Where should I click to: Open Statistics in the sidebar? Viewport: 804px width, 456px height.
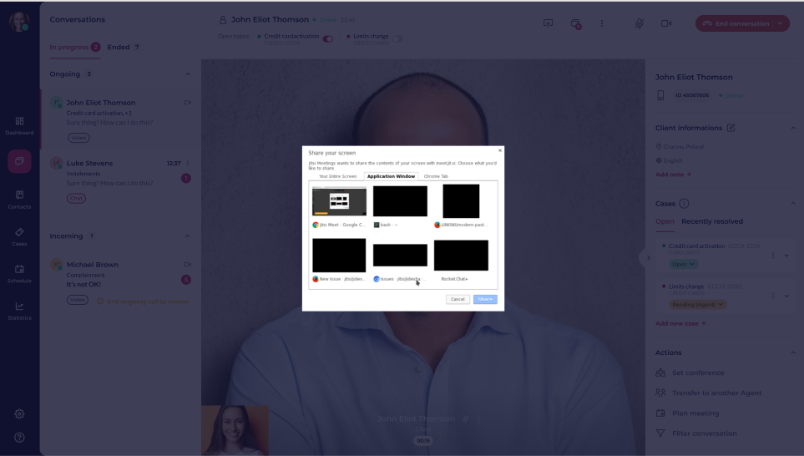(x=19, y=311)
